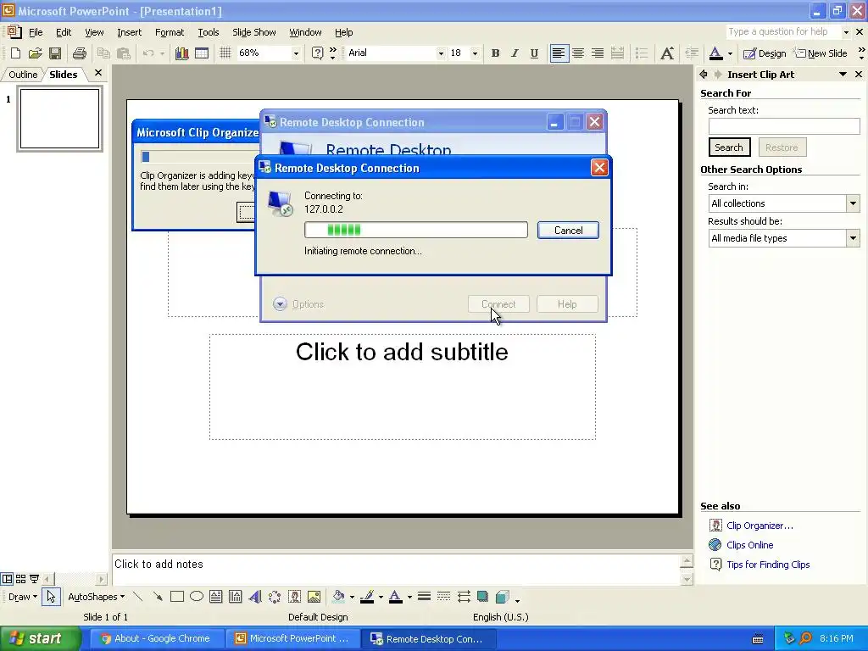868x651 pixels.
Task: Apply Underline formatting
Action: coord(534,53)
